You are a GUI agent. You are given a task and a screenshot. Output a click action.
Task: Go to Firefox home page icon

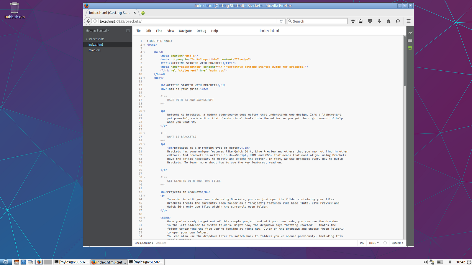(x=389, y=21)
